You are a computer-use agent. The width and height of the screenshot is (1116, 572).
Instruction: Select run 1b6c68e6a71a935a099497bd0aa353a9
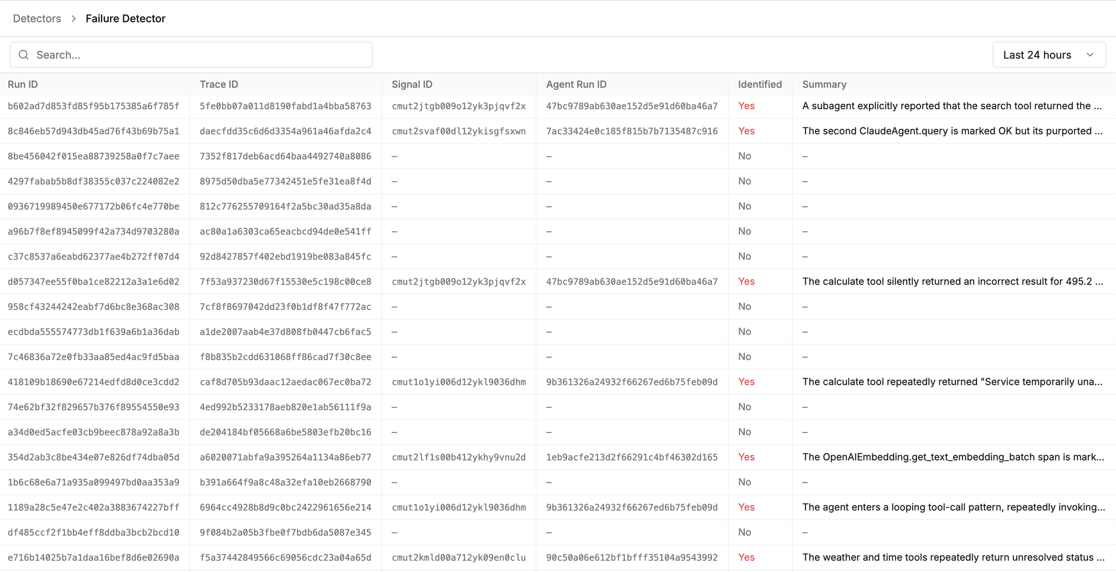94,482
